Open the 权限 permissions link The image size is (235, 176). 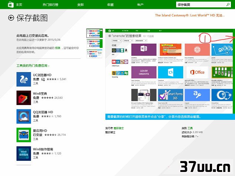coord(58,48)
